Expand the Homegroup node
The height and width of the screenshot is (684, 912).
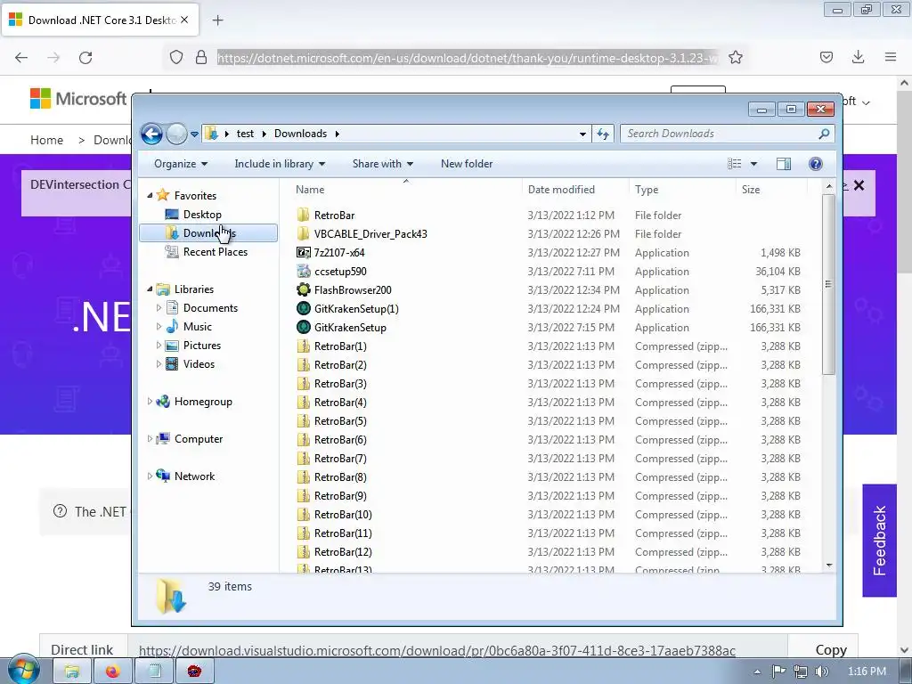click(150, 402)
